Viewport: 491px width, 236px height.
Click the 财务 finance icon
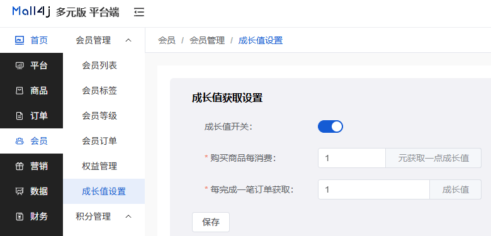[x=20, y=216]
